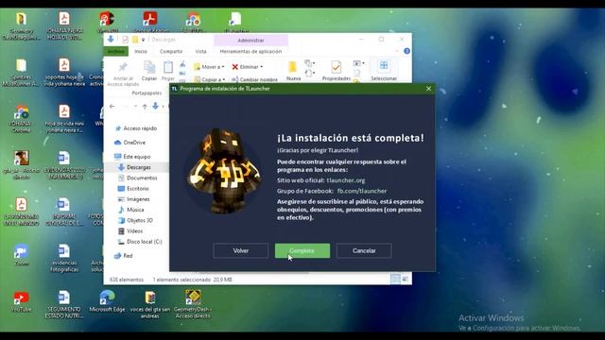
Task: Open gta_sa Acceso directo shortcut
Action: [x=21, y=165]
